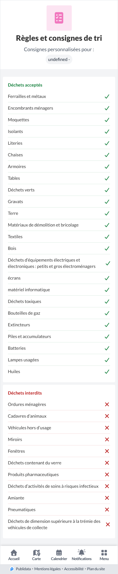Click the red cross beside Pneumatiques

107,510
